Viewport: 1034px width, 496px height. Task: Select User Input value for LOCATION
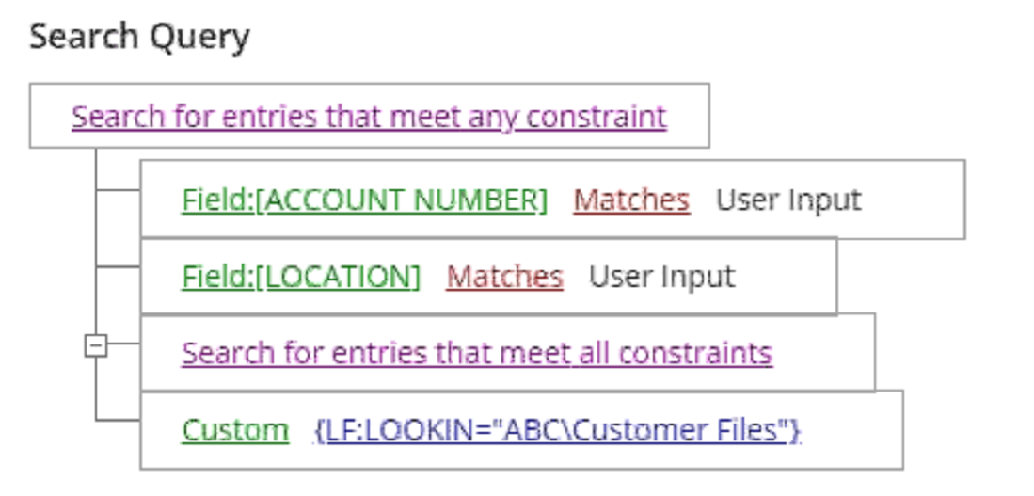pos(661,277)
